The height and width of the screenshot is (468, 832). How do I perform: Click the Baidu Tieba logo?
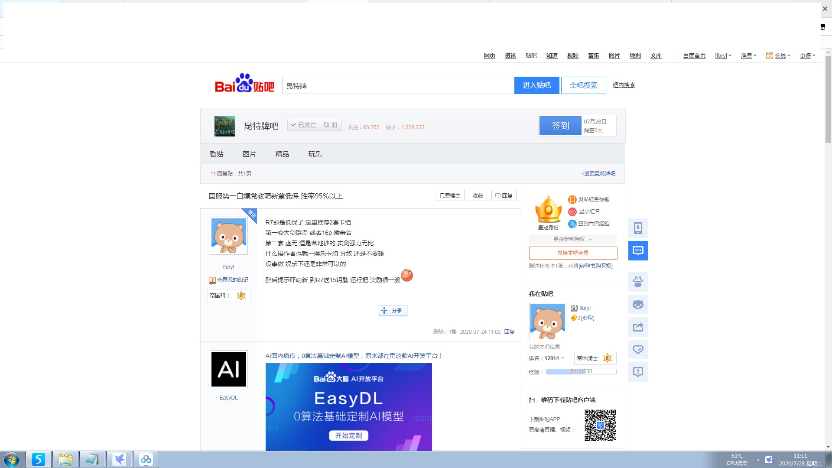(244, 83)
